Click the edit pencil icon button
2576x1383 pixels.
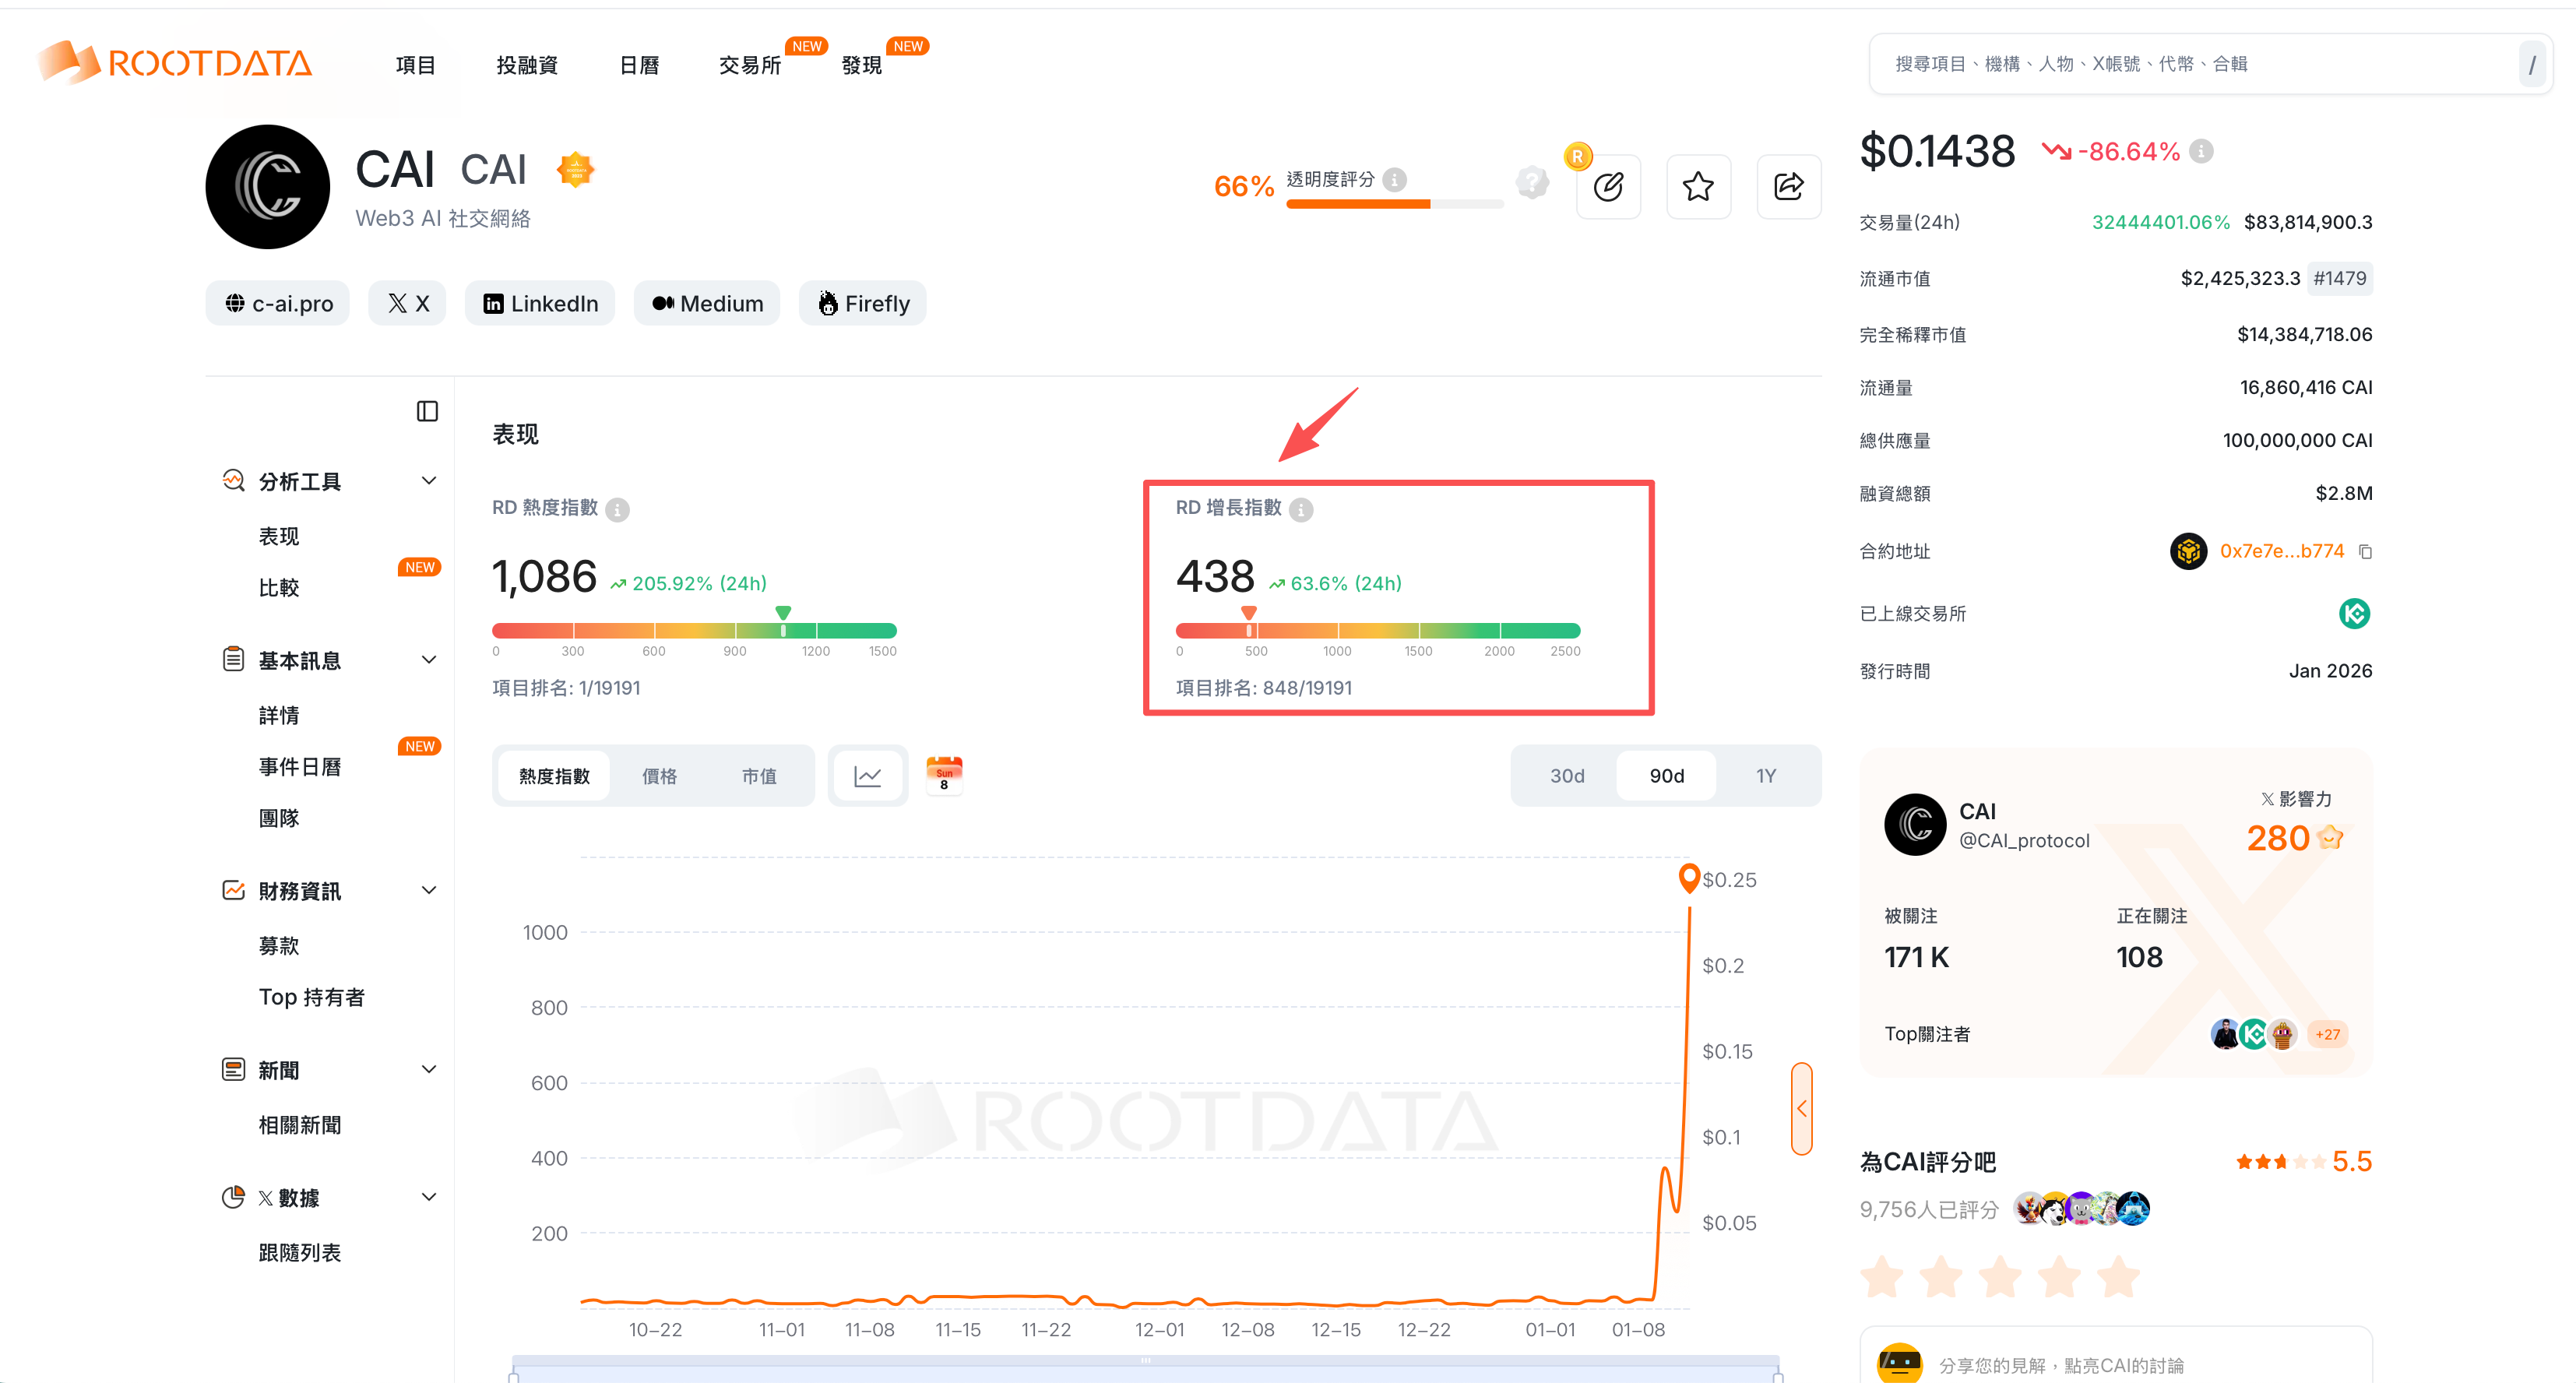click(x=1608, y=187)
